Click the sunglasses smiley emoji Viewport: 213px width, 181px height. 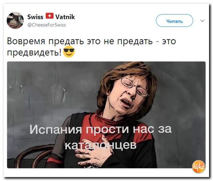coord(69,52)
